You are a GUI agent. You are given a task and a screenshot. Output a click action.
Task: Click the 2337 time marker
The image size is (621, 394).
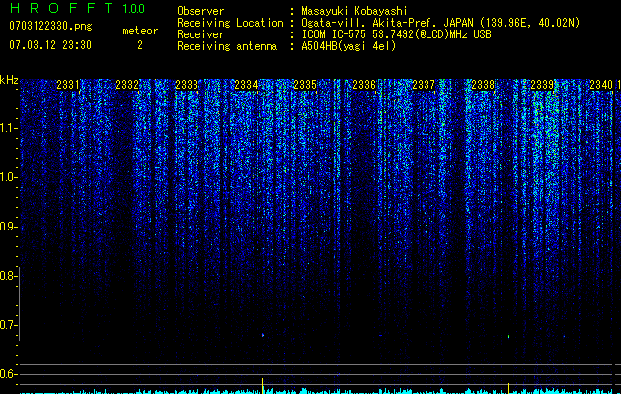(x=424, y=85)
